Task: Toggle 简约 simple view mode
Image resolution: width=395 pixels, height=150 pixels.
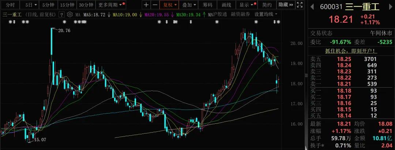Action: click(267, 5)
